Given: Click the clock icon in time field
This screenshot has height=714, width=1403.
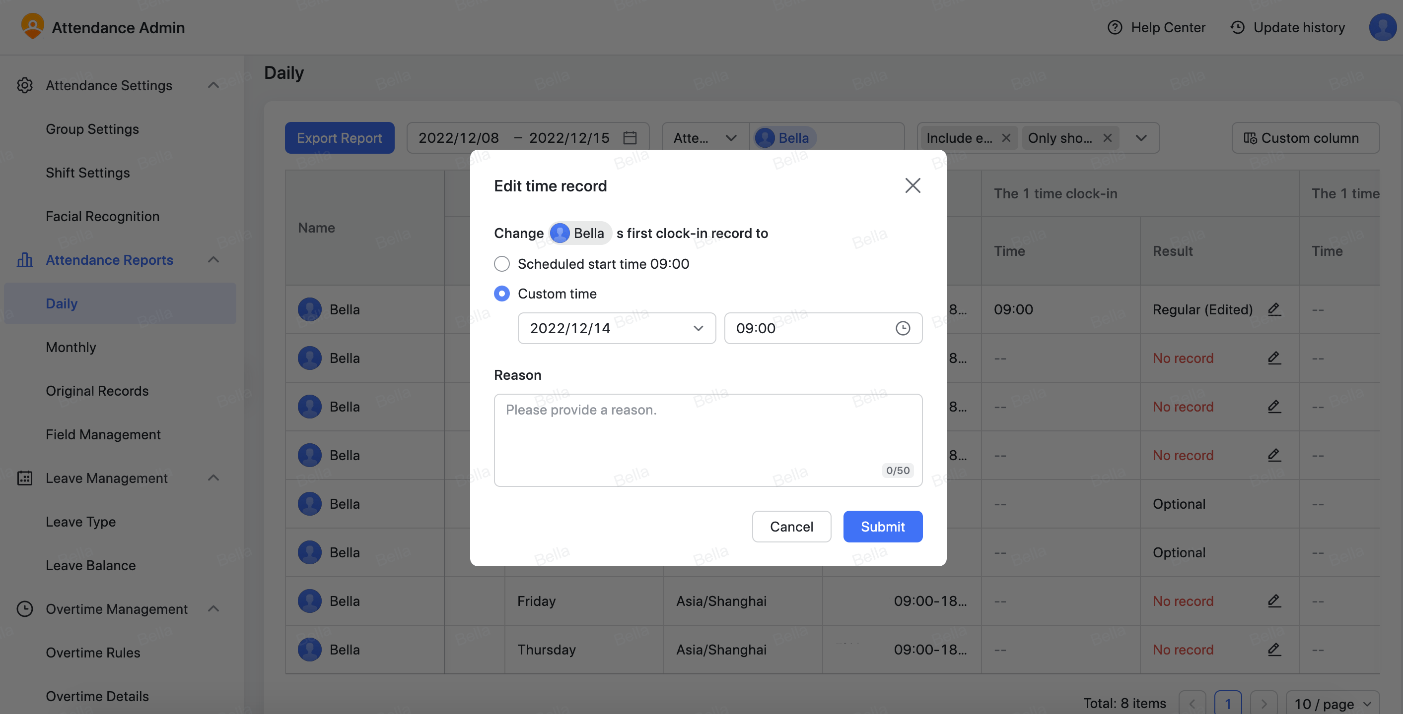Looking at the screenshot, I should 903,328.
